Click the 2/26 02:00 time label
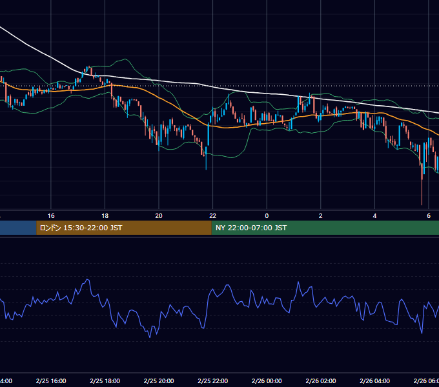 pos(321,381)
